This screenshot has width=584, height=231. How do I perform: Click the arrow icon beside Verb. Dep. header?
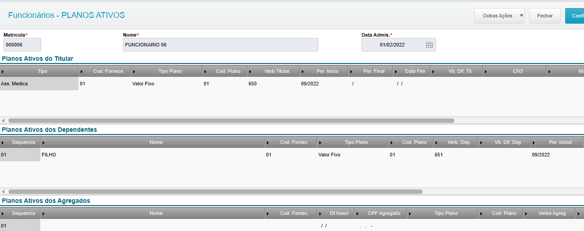436,143
